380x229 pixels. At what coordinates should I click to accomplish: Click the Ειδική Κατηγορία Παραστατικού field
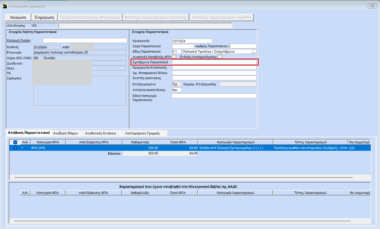pyautogui.click(x=214, y=96)
